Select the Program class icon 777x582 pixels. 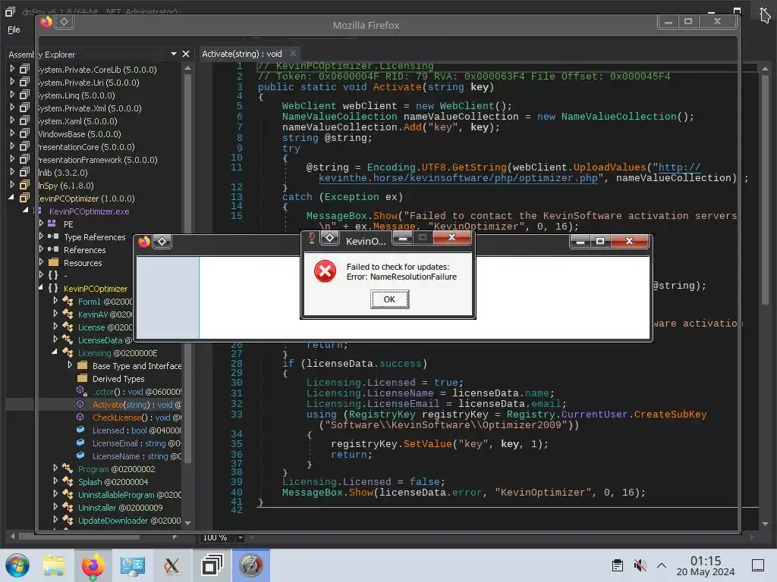pos(68,468)
